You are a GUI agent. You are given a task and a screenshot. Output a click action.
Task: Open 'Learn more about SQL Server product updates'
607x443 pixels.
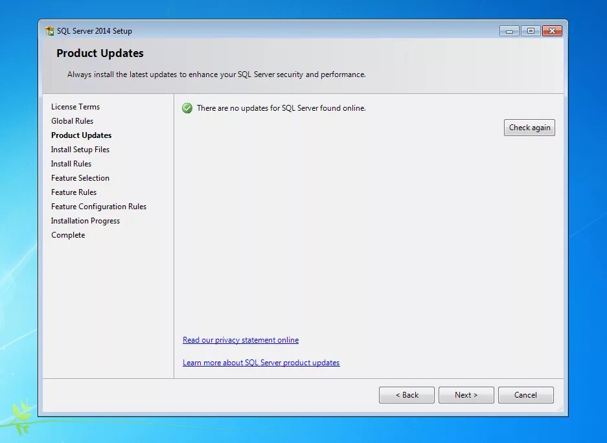(261, 363)
